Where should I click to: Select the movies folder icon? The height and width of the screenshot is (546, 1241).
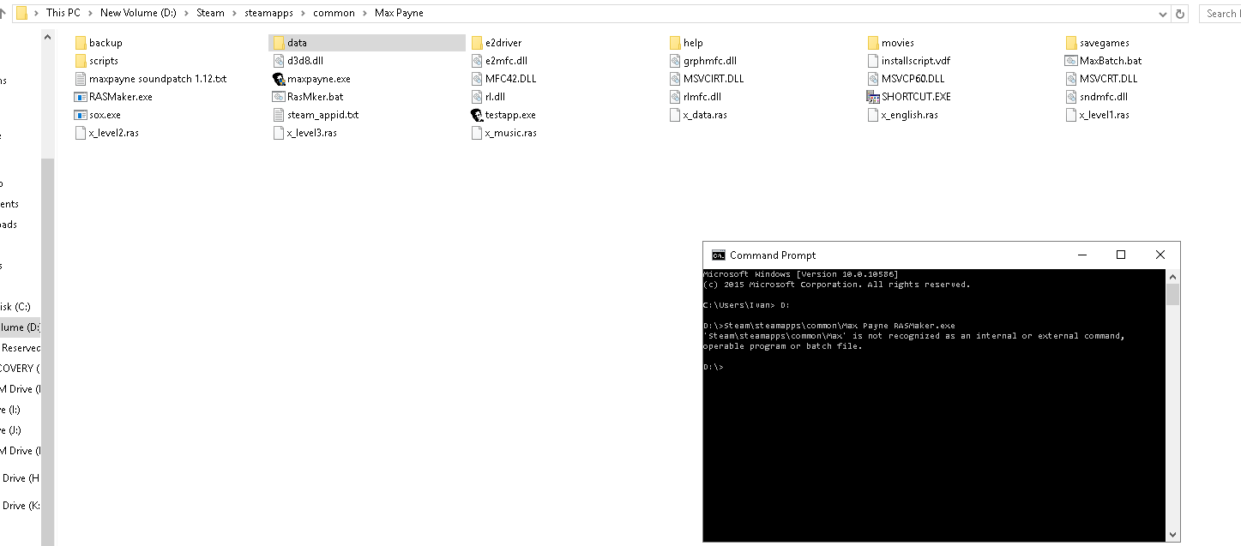click(873, 43)
